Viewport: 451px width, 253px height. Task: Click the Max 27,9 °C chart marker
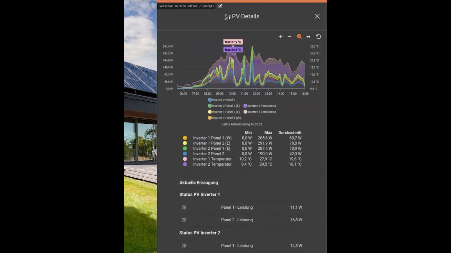click(233, 42)
